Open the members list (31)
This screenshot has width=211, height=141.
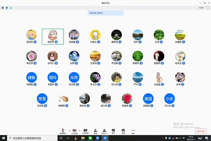(104, 131)
